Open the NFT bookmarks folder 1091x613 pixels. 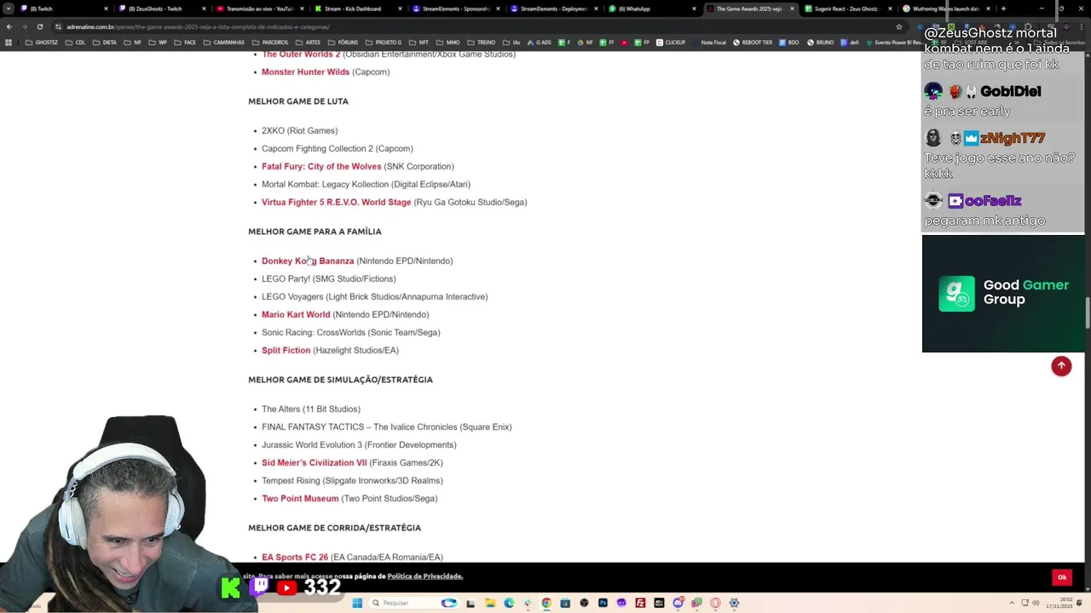point(419,43)
